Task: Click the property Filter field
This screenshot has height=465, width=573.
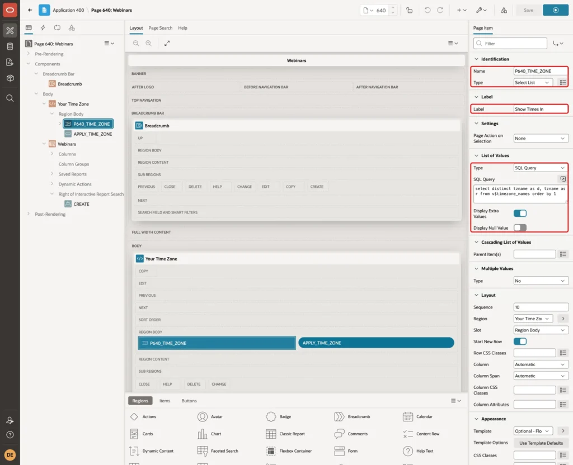Action: click(x=510, y=44)
